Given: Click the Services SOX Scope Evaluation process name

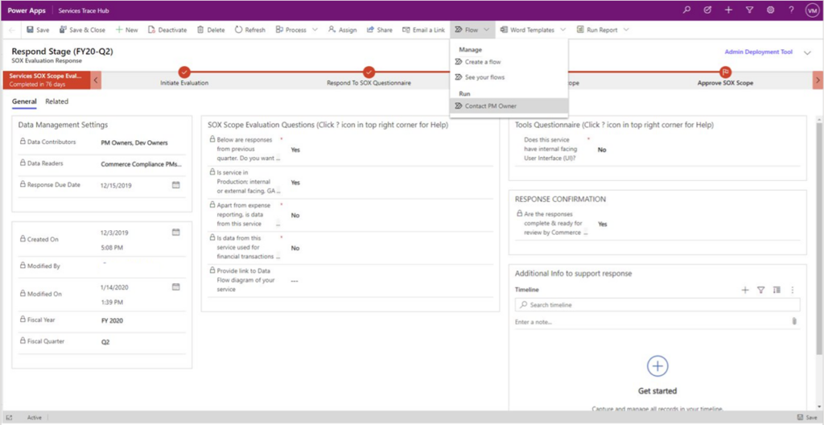Looking at the screenshot, I should [x=46, y=80].
